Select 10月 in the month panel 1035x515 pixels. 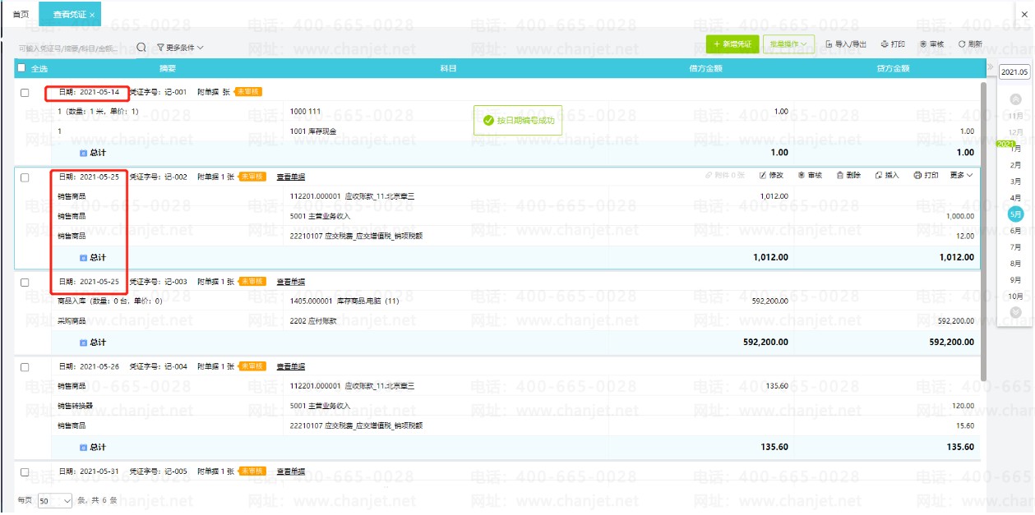pyautogui.click(x=1016, y=296)
